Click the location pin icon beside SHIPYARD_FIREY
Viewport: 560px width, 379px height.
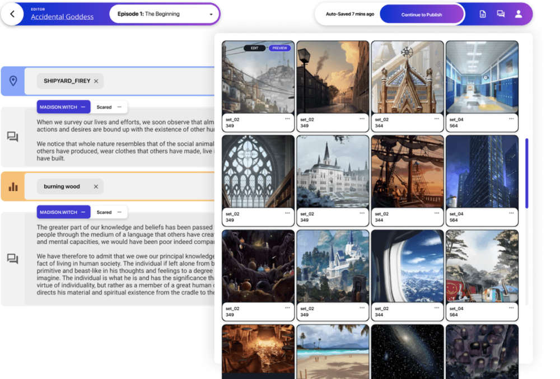[x=13, y=81]
